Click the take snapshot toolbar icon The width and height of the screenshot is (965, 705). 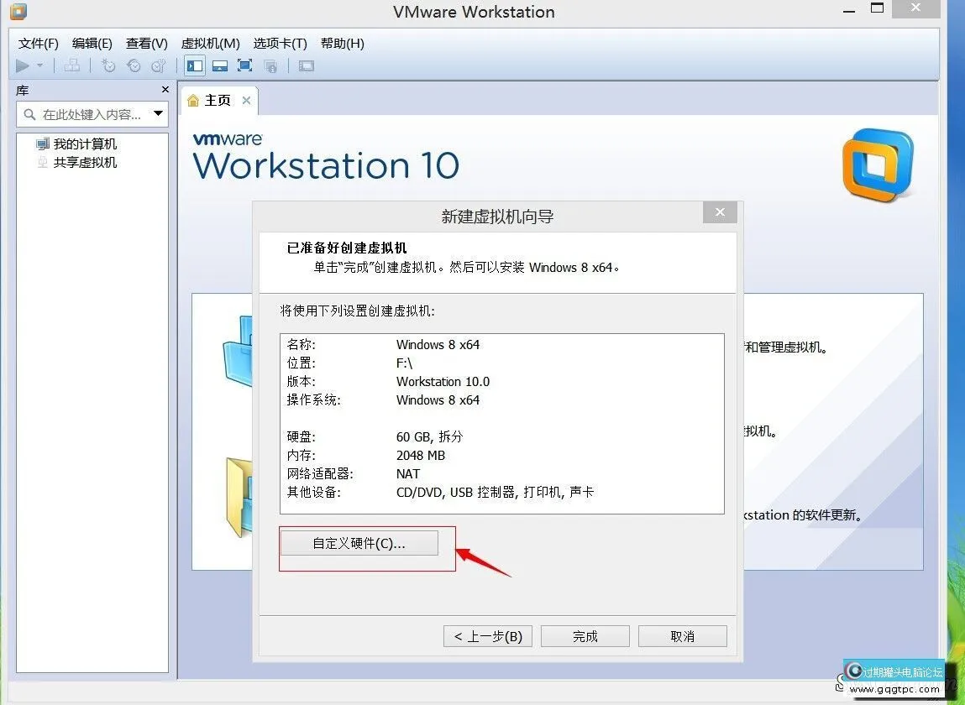coord(108,65)
